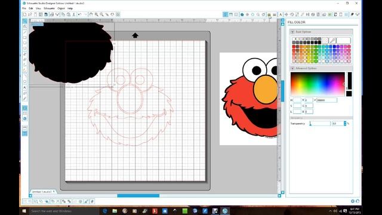Click the Elmo reference image
Image resolution: width=382 pixels, height=215 pixels.
pos(248,99)
